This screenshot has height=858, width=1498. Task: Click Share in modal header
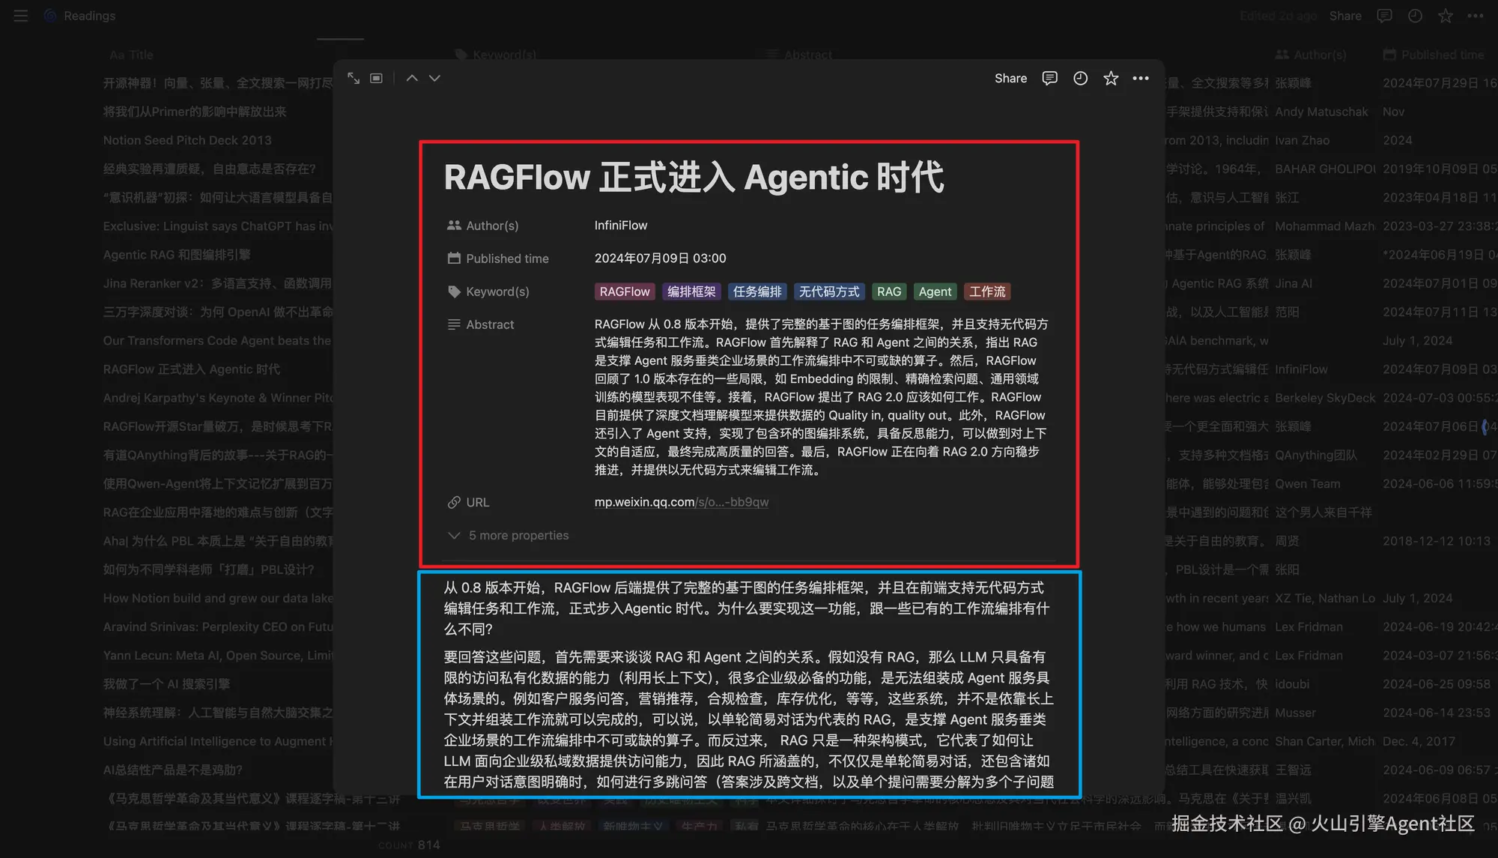pyautogui.click(x=1010, y=78)
